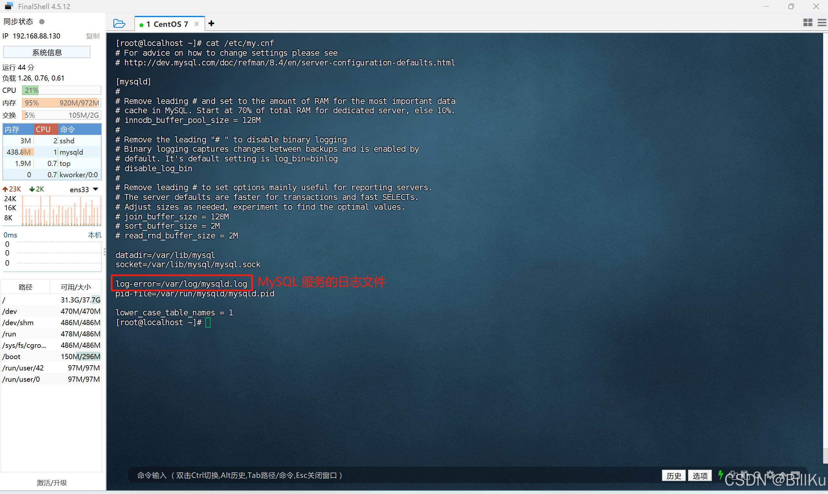Open the 选项 options button
Screen dimensions: 828x494
[700, 476]
